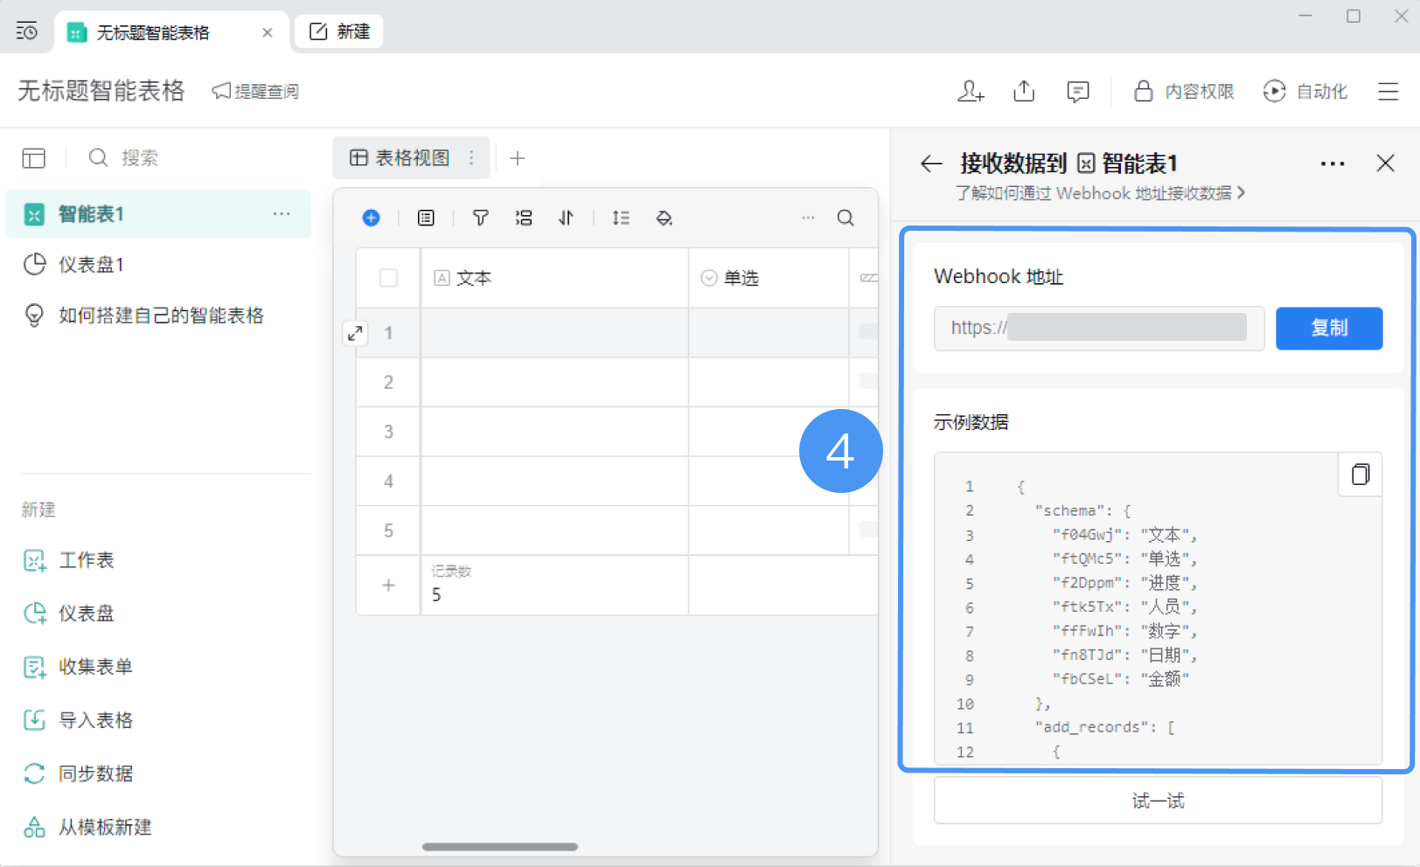1420x867 pixels.
Task: Select 智能表1 in sidebar
Action: coord(157,214)
